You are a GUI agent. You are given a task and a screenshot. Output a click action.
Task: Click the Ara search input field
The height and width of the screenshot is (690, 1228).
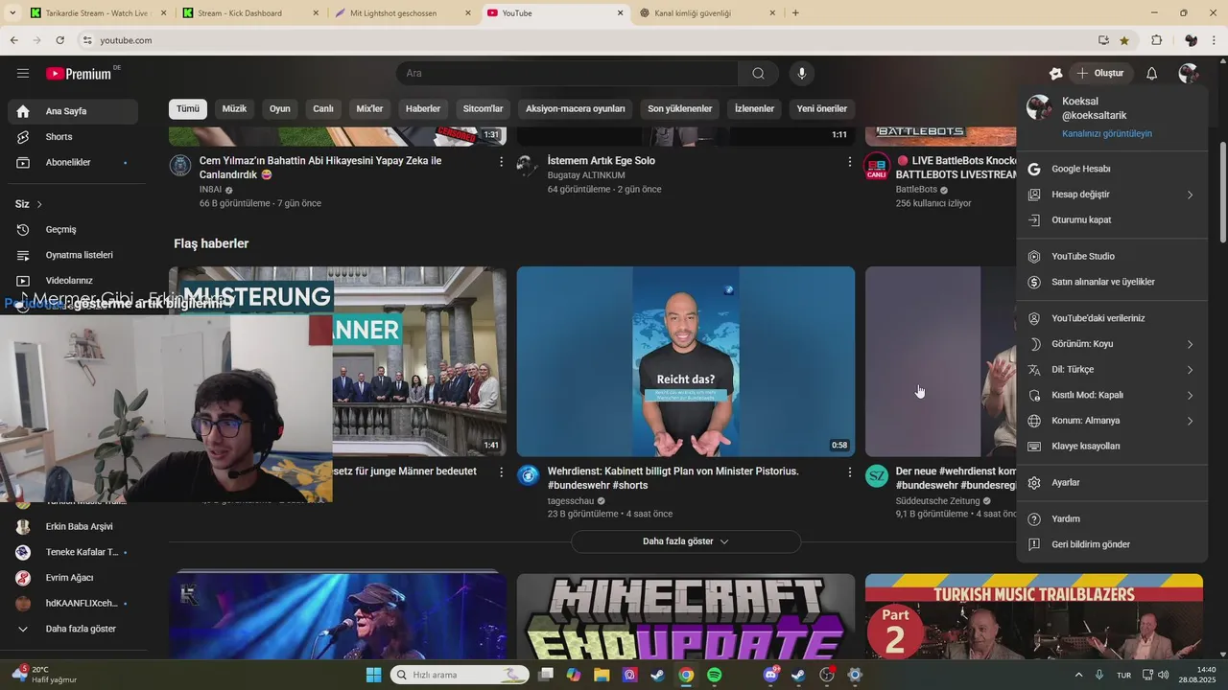(567, 73)
